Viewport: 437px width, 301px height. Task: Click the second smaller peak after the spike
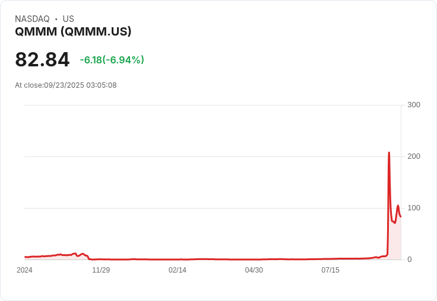(398, 206)
